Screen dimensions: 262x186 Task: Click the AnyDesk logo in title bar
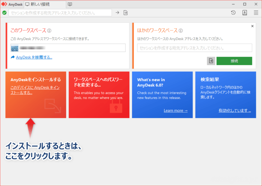[4, 4]
